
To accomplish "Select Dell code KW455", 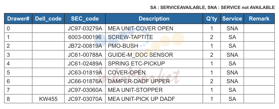I will (x=48, y=99).
